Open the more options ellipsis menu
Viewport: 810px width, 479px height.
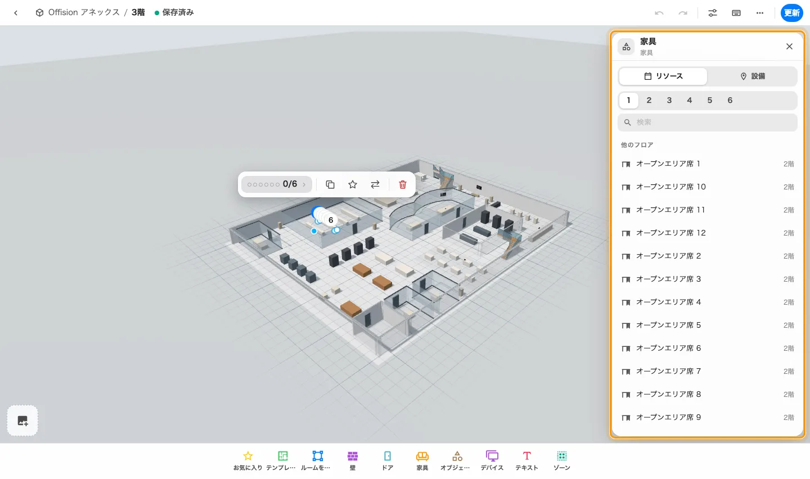tap(760, 13)
